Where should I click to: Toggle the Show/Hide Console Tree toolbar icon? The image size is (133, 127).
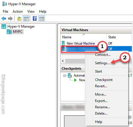point(26,18)
